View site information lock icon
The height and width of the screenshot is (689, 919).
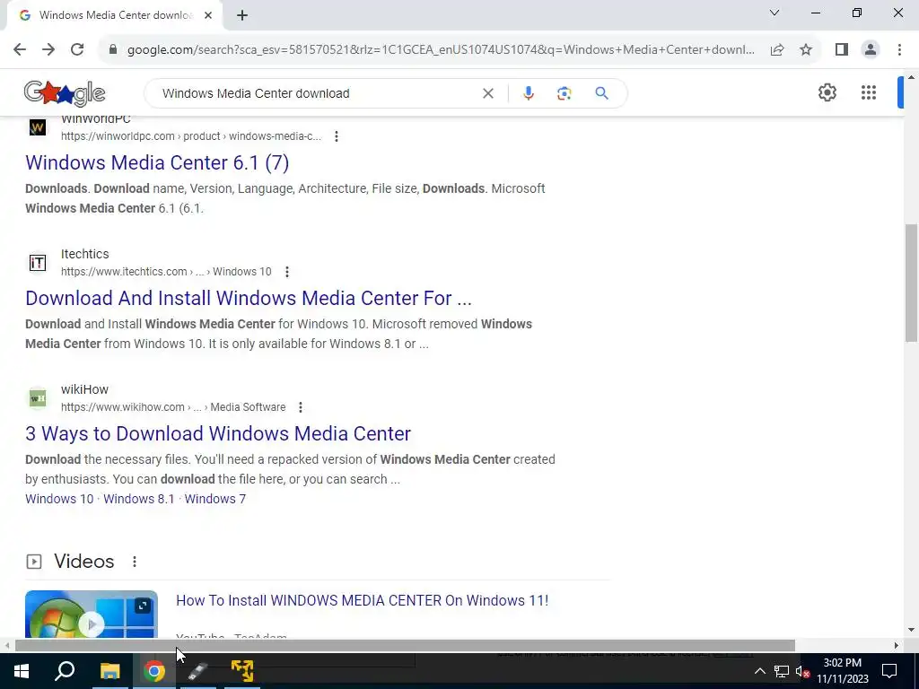[113, 50]
